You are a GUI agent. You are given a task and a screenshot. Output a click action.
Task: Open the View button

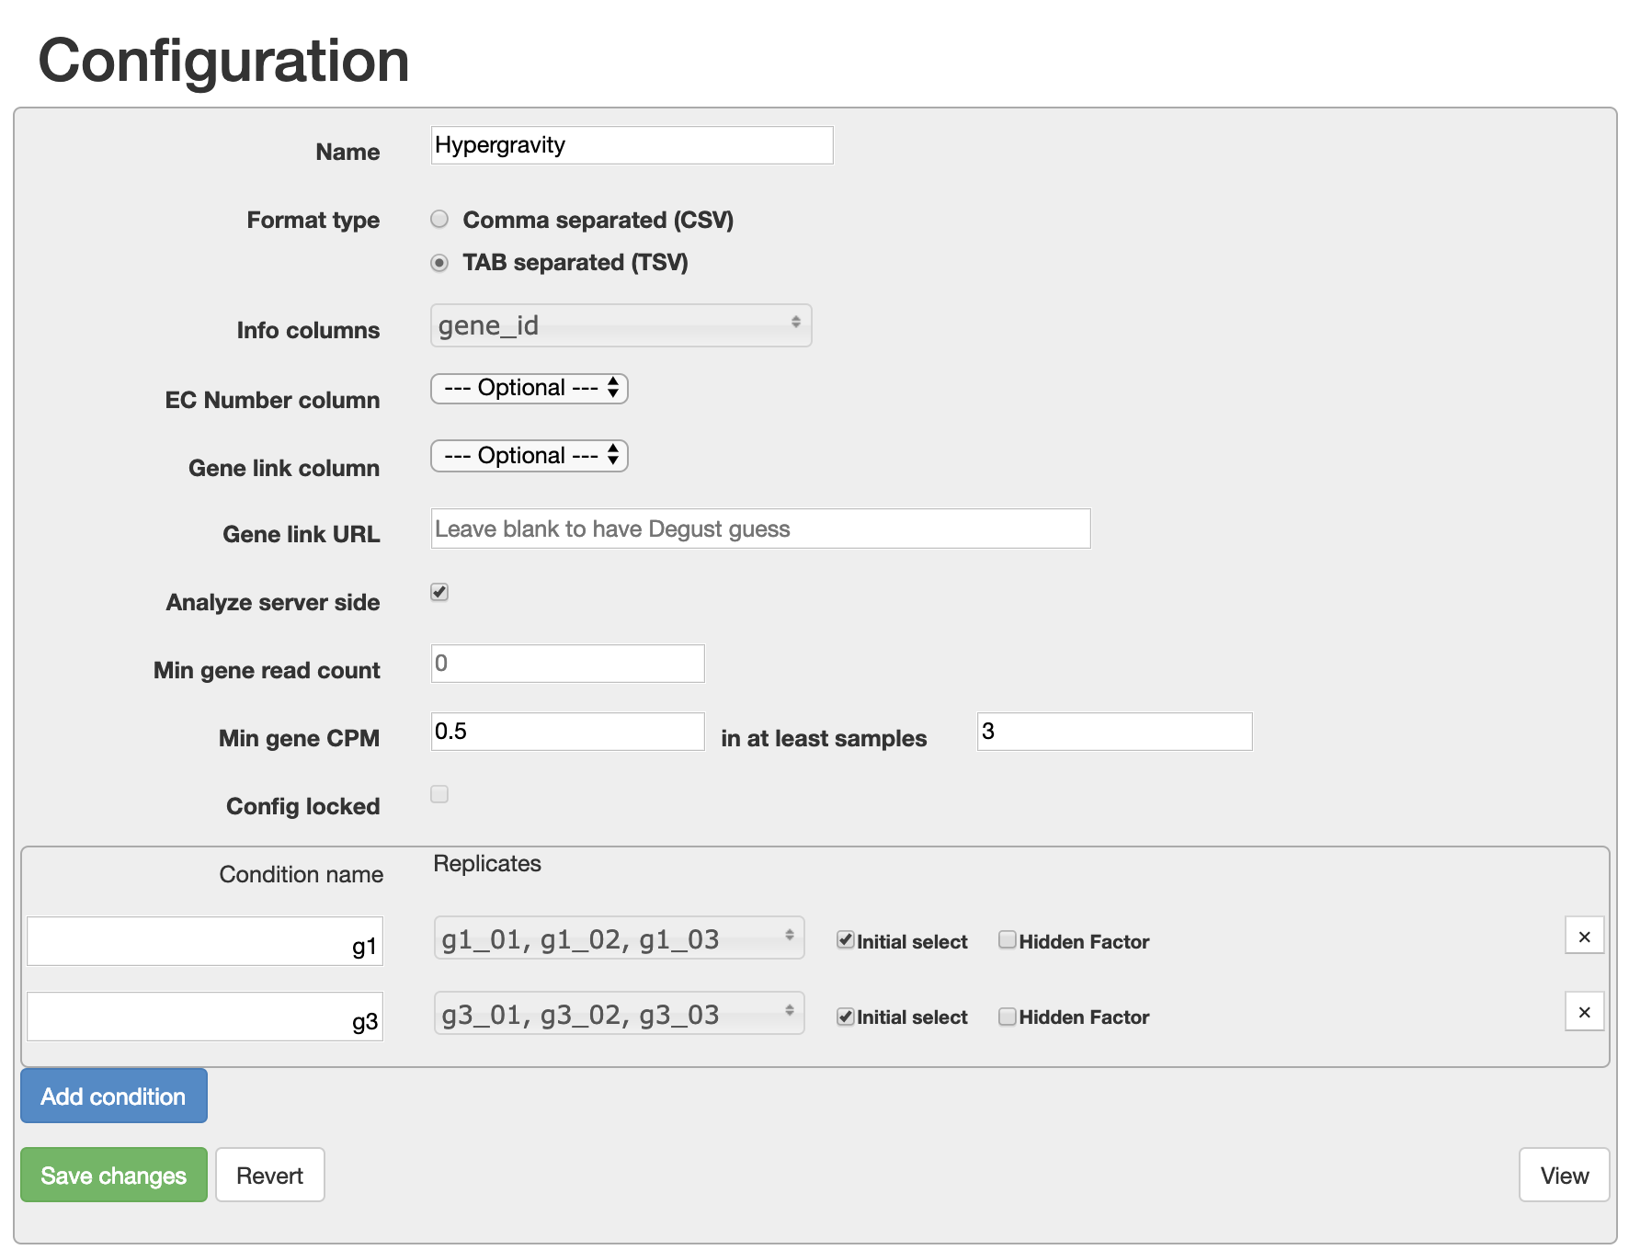1563,1175
